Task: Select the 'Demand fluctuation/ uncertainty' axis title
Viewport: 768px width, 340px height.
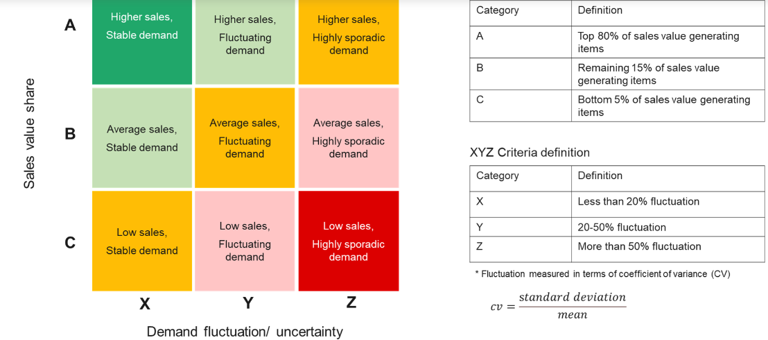Action: (245, 332)
